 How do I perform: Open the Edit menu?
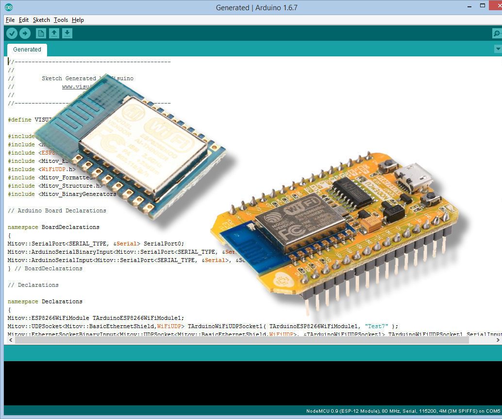(23, 20)
